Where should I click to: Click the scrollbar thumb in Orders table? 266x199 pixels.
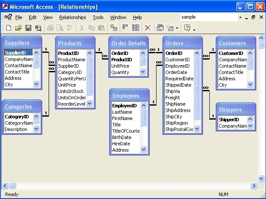tap(197, 88)
